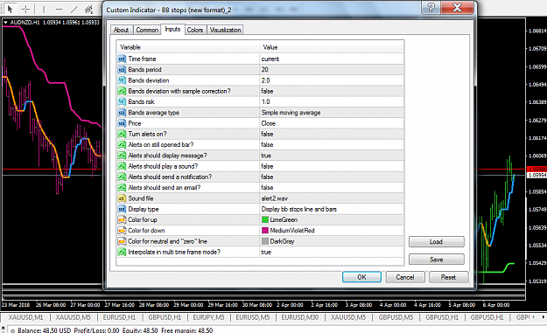Click the Save button
Viewport: 547px width, 333px height.
437,260
